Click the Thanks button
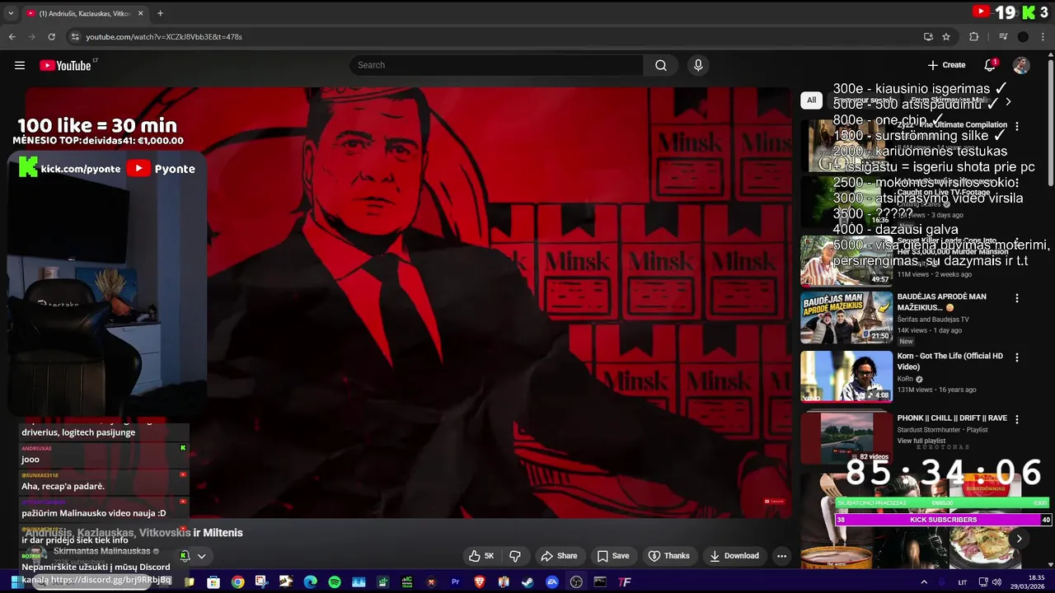Screen dimensions: 1055x593 click(669, 556)
